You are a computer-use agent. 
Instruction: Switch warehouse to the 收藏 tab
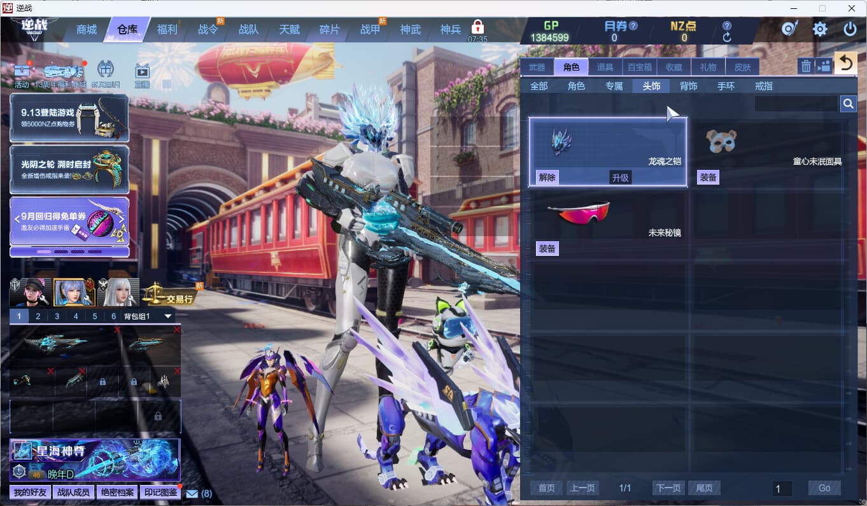click(674, 67)
